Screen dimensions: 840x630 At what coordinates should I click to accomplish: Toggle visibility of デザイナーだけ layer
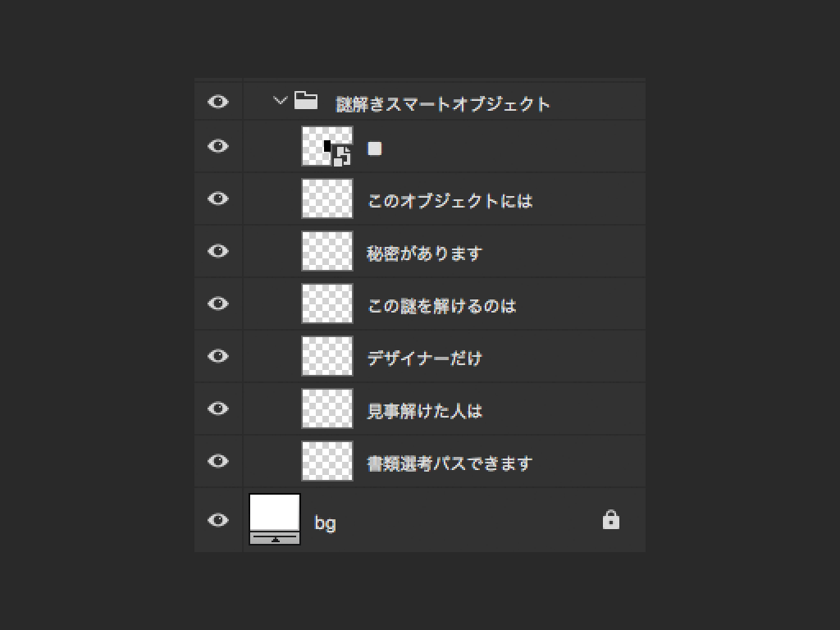(x=218, y=356)
